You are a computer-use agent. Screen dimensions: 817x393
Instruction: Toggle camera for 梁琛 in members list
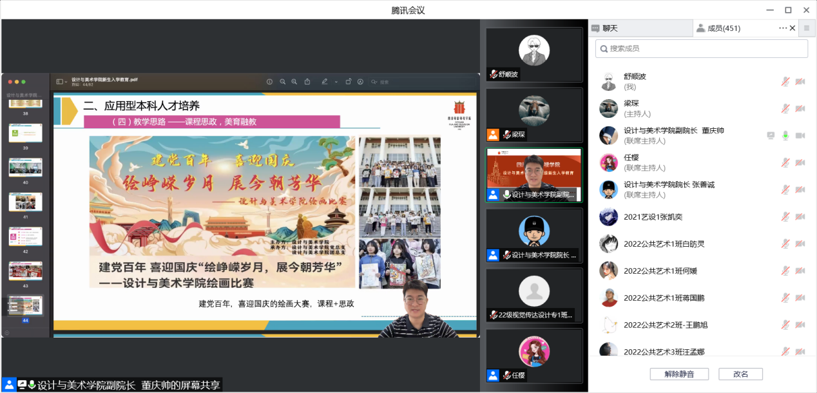pos(800,108)
